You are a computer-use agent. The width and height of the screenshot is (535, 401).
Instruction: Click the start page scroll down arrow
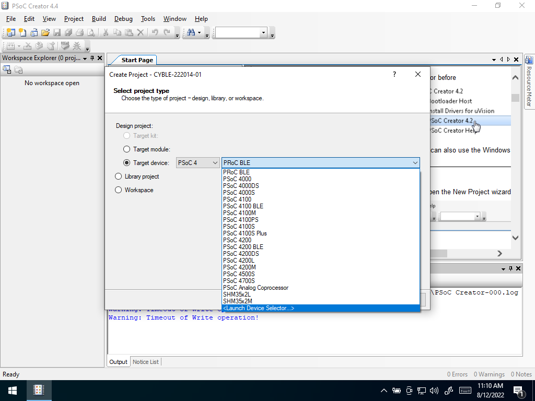coord(515,238)
